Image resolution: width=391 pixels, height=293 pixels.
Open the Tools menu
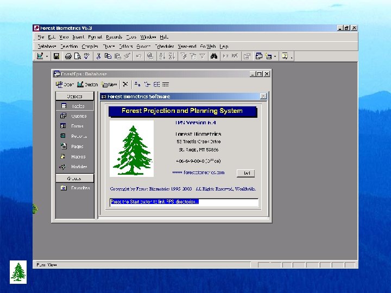pyautogui.click(x=131, y=37)
